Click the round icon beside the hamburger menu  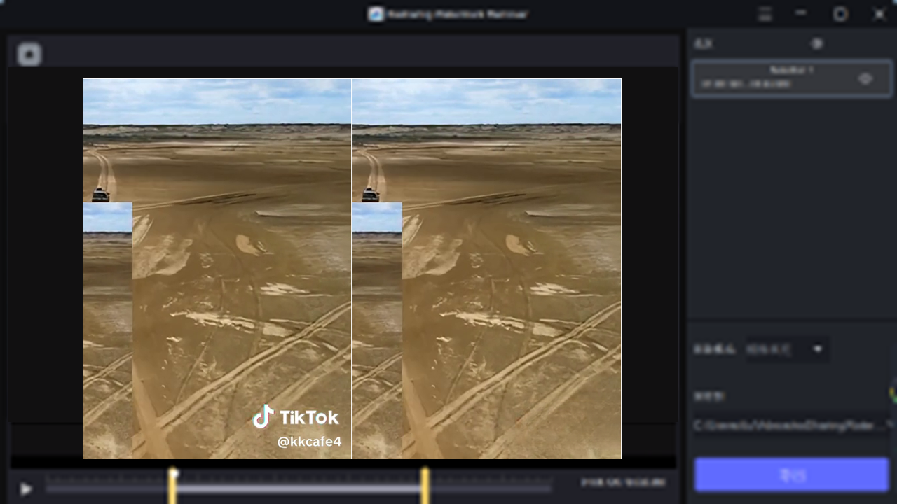[x=840, y=14]
